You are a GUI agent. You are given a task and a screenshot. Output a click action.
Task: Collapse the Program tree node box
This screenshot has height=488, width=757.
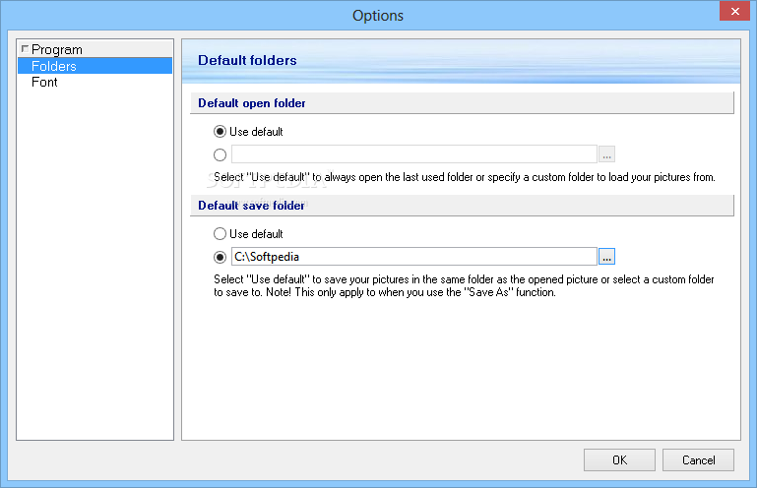click(25, 49)
